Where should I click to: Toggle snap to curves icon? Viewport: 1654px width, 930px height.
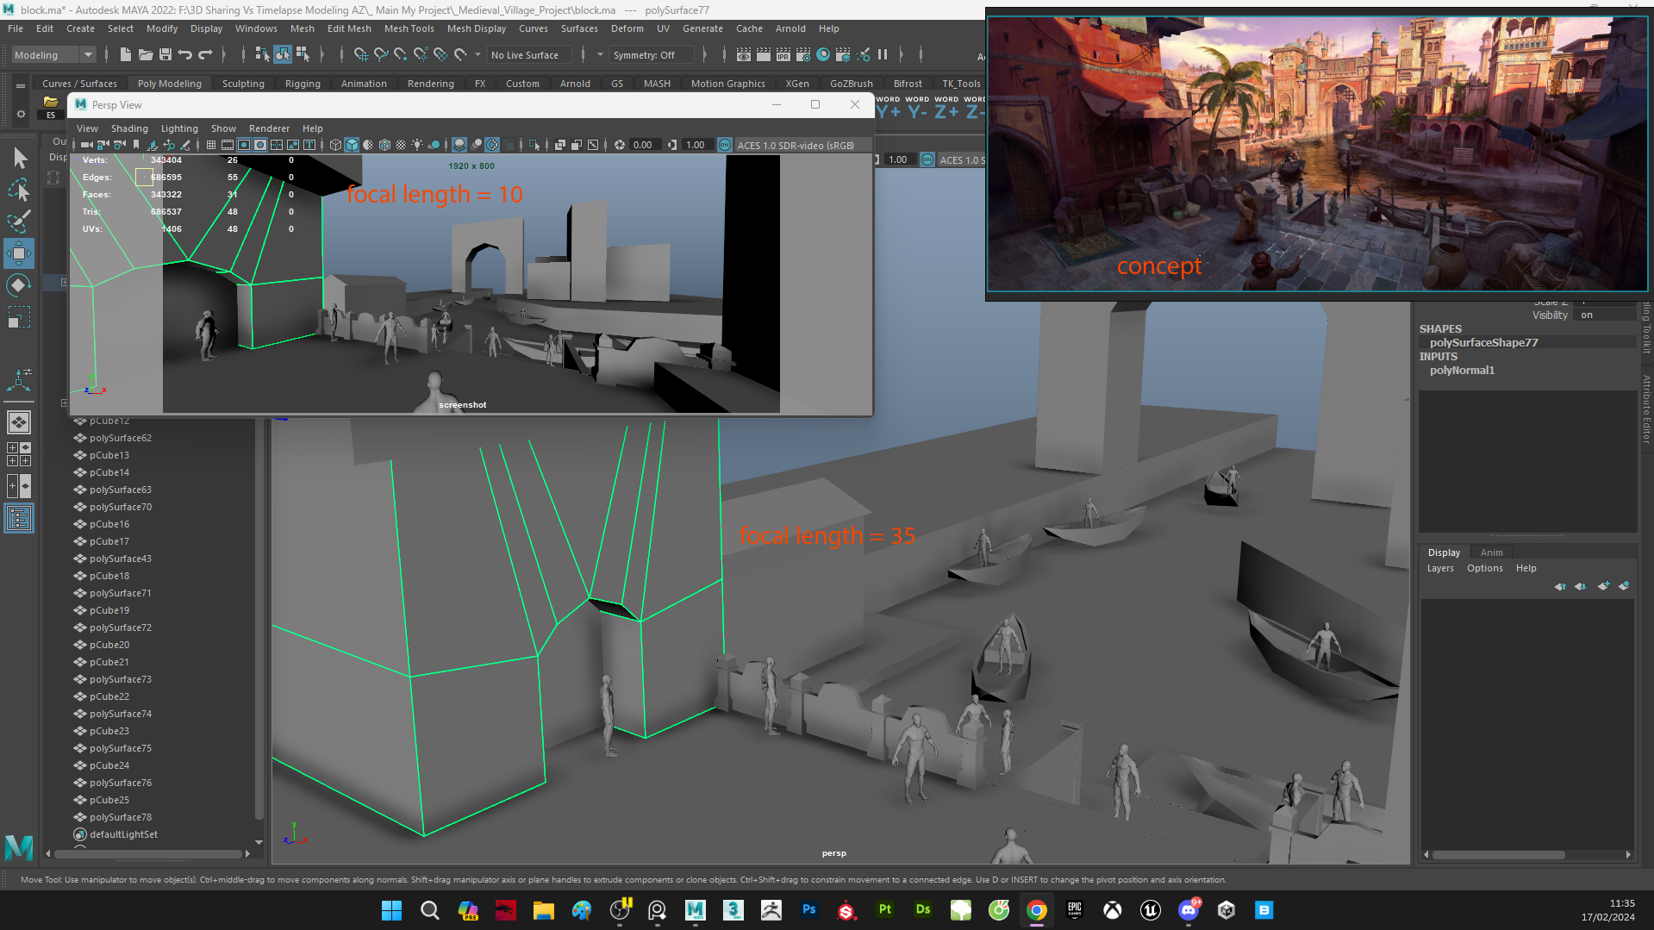pyautogui.click(x=381, y=54)
